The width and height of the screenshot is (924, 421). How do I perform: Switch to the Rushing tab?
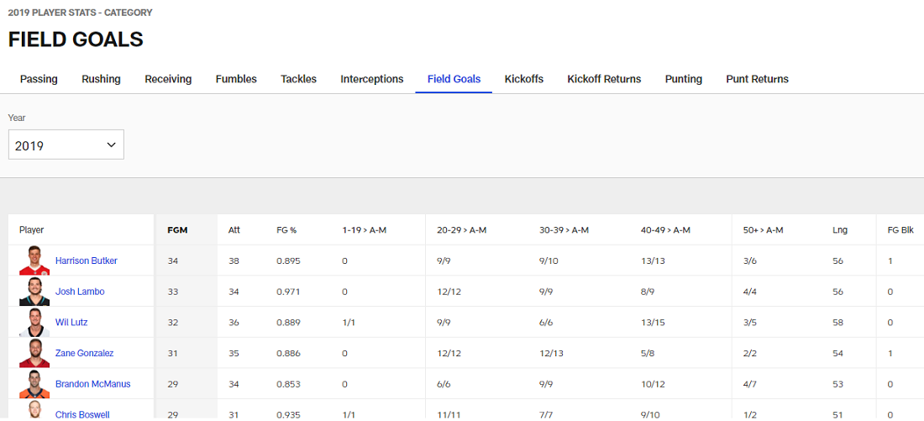coord(101,79)
